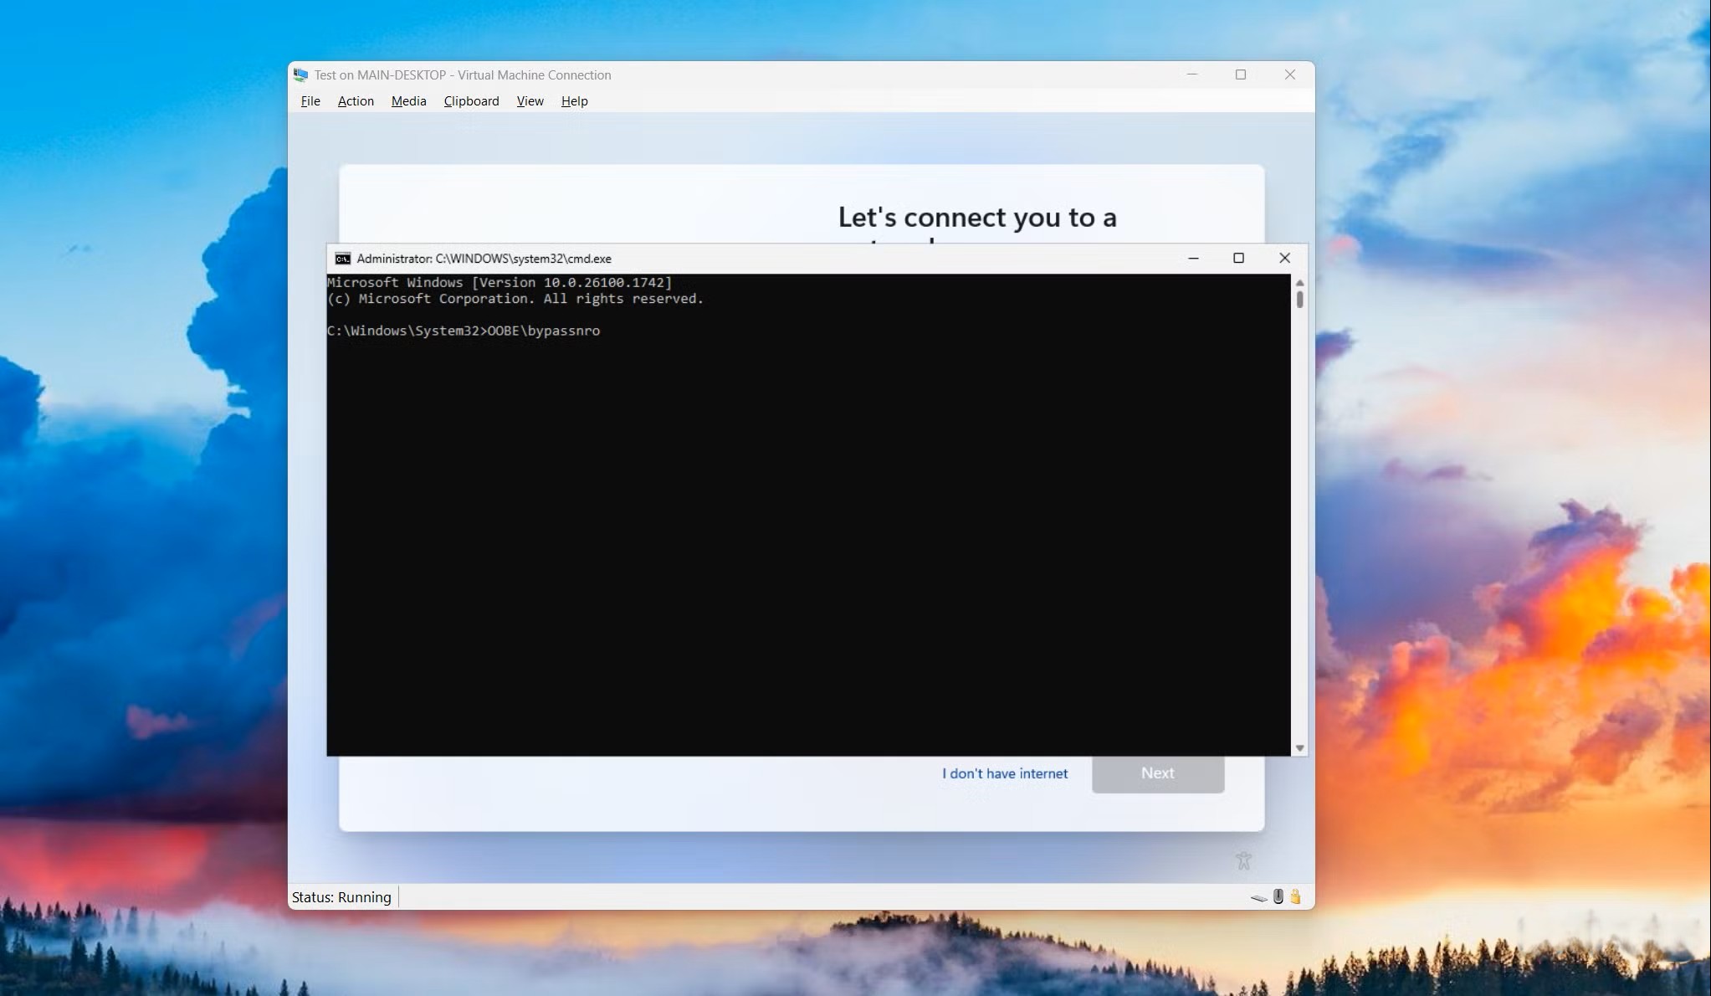Expand the Help menu
Viewport: 1711px width, 996px height.
pyautogui.click(x=574, y=101)
